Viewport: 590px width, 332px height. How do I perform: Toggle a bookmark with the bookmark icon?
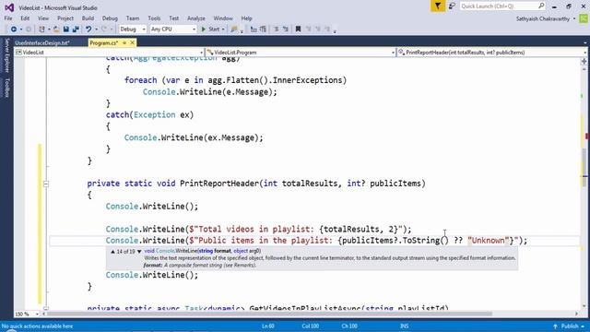tap(298, 29)
